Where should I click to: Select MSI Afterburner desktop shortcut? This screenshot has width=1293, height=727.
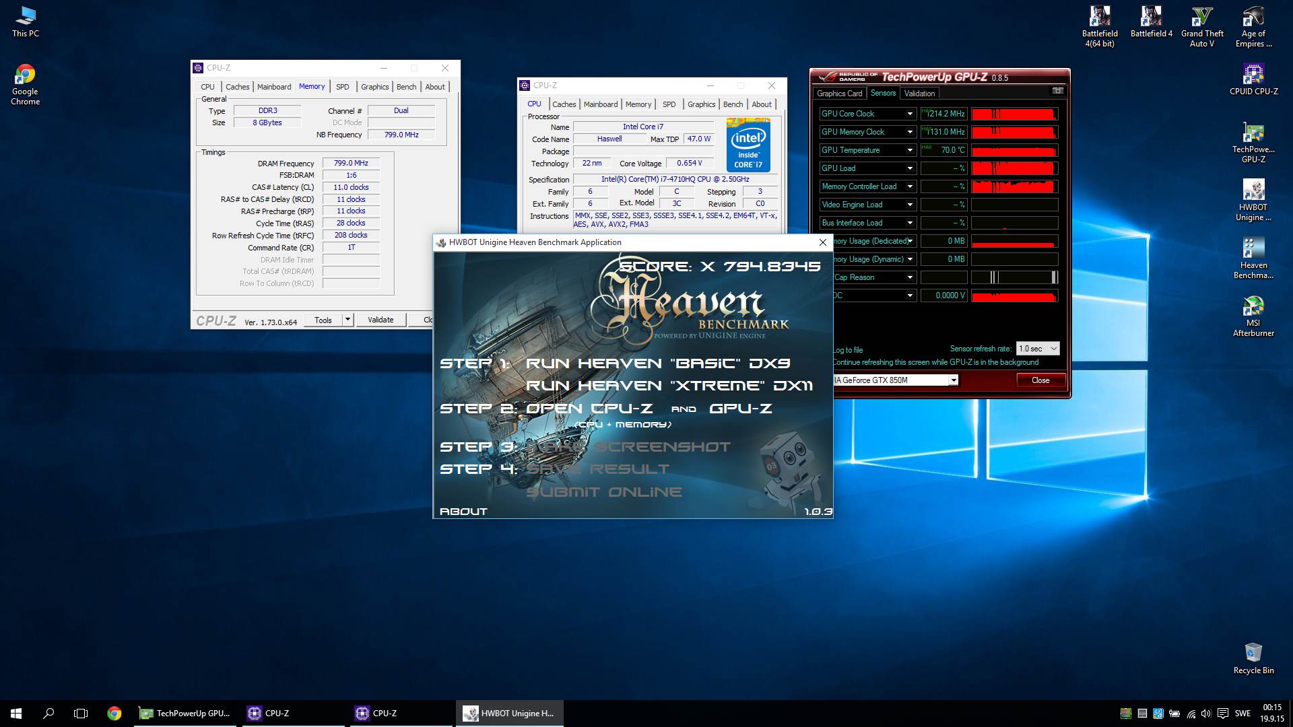1253,316
